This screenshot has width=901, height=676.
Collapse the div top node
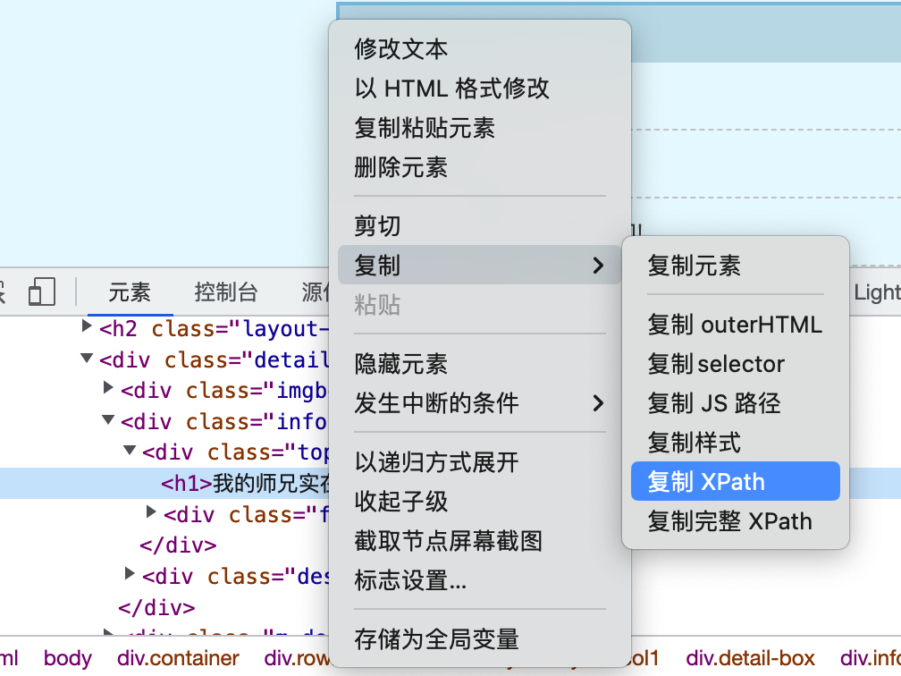[130, 450]
